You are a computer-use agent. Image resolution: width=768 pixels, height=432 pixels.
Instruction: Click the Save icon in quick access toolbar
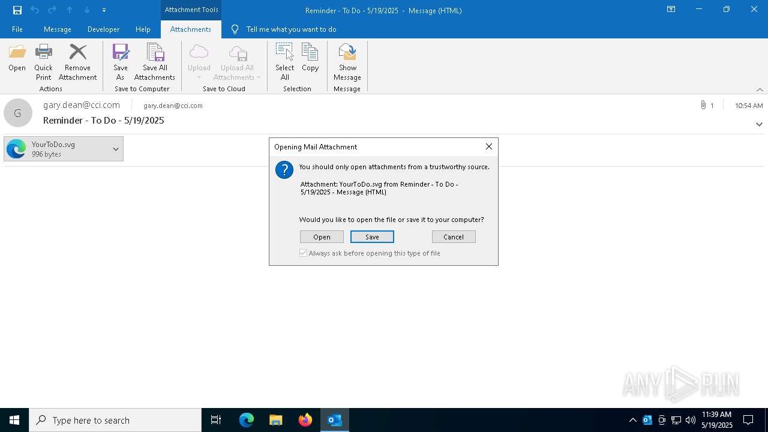click(17, 10)
